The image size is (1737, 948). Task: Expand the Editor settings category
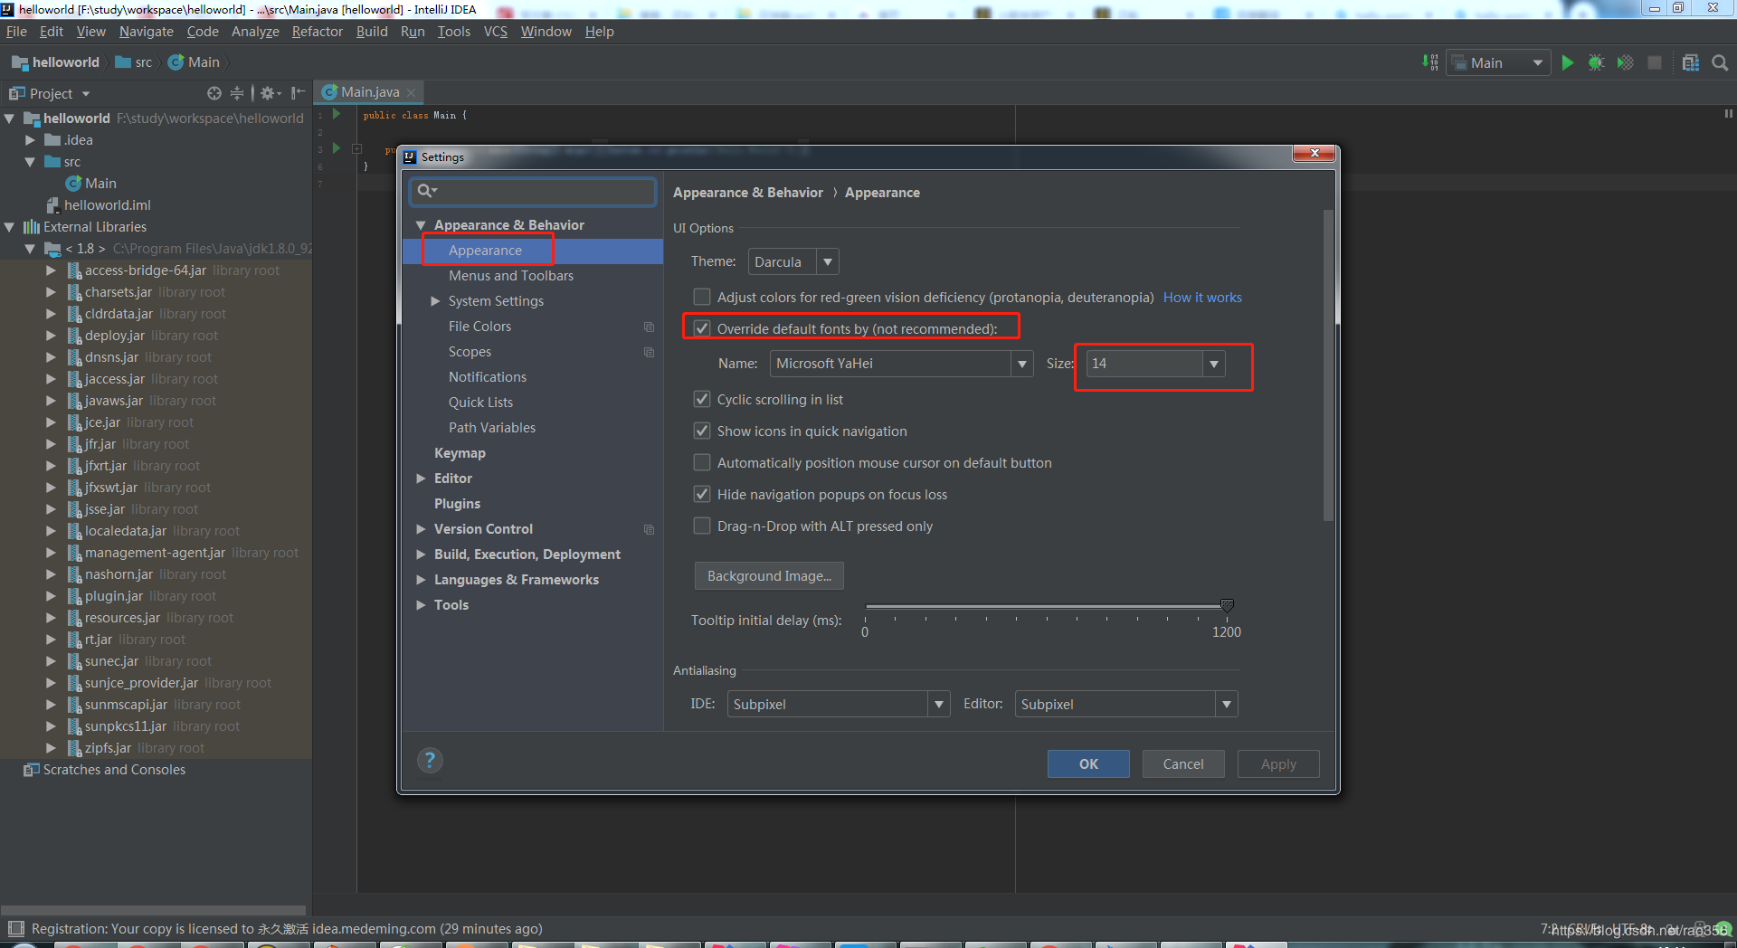pyautogui.click(x=421, y=479)
